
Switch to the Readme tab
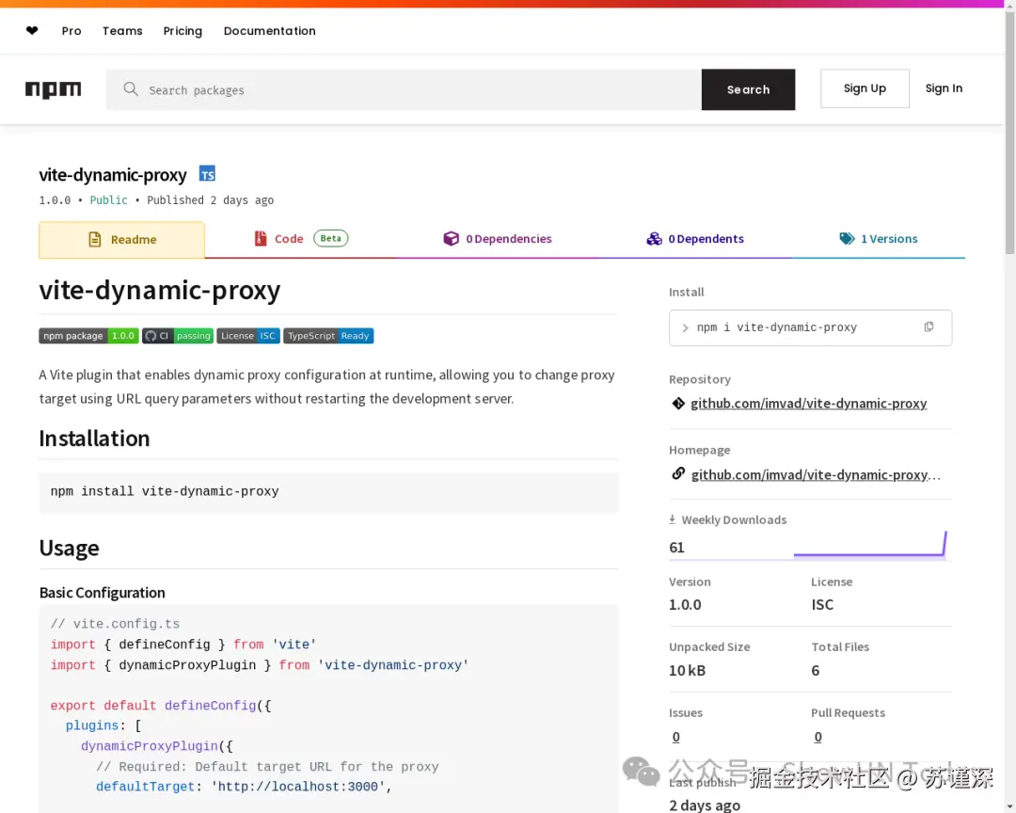tap(121, 240)
